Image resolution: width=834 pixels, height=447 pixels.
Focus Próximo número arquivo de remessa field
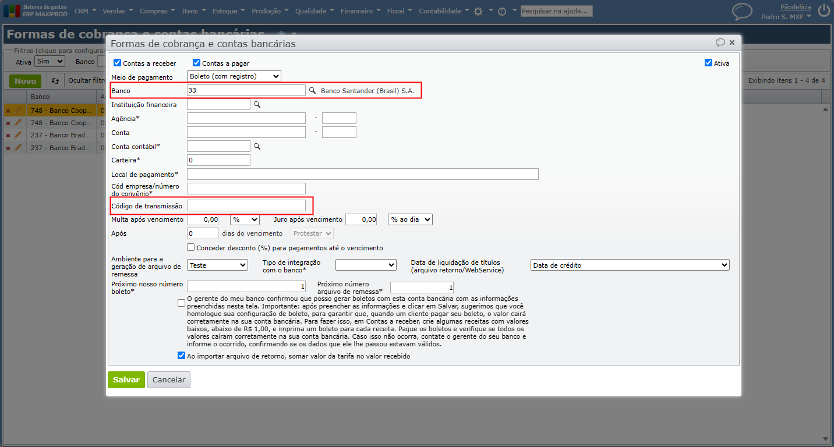[x=422, y=288]
